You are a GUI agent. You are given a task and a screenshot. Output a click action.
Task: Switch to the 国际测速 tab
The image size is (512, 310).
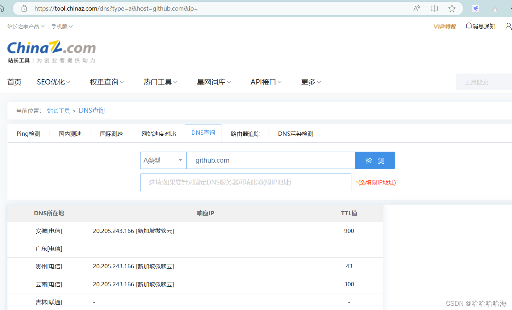[x=111, y=134]
